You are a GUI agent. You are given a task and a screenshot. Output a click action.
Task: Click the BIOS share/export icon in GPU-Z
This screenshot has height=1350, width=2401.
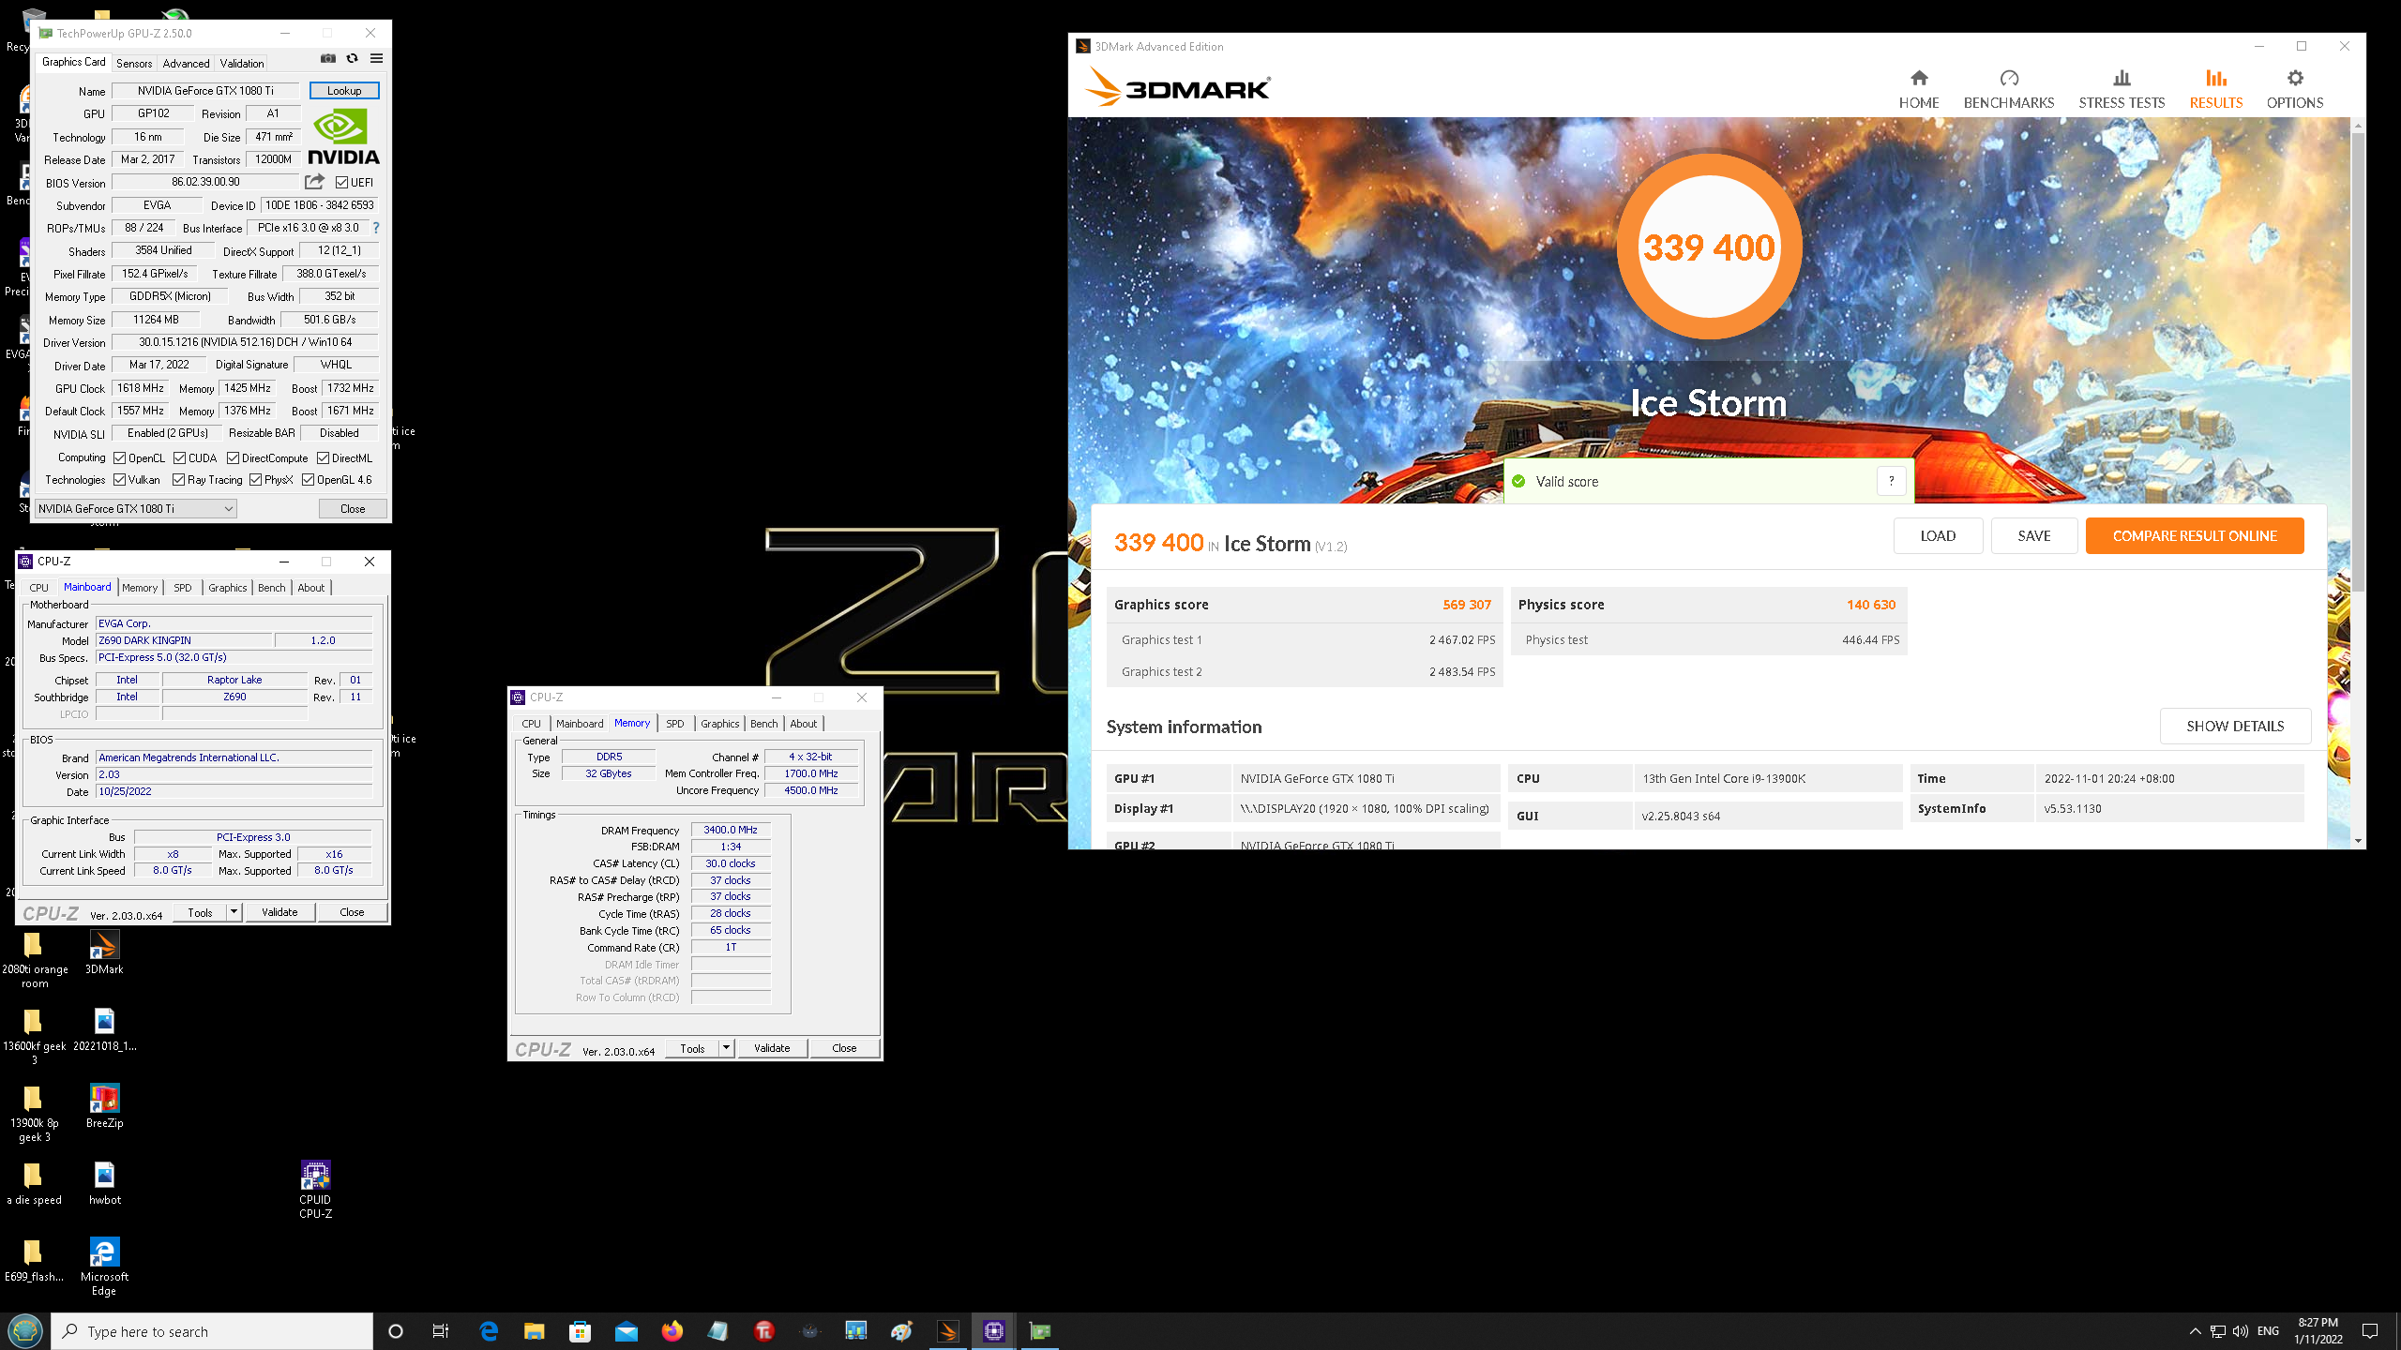[315, 182]
